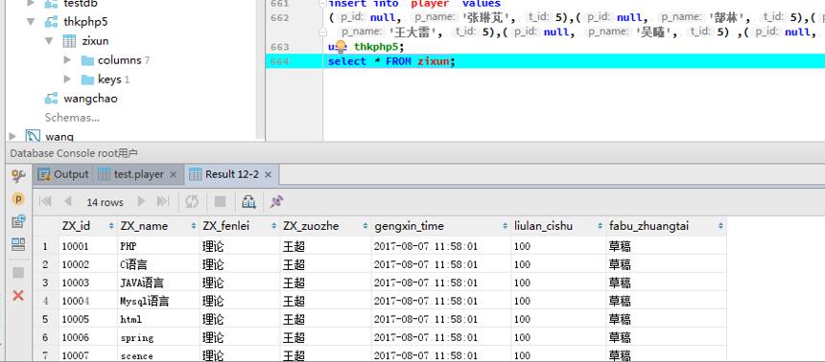Go to first page of results
This screenshot has height=362, width=825.
point(45,201)
